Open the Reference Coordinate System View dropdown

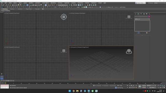37,5
